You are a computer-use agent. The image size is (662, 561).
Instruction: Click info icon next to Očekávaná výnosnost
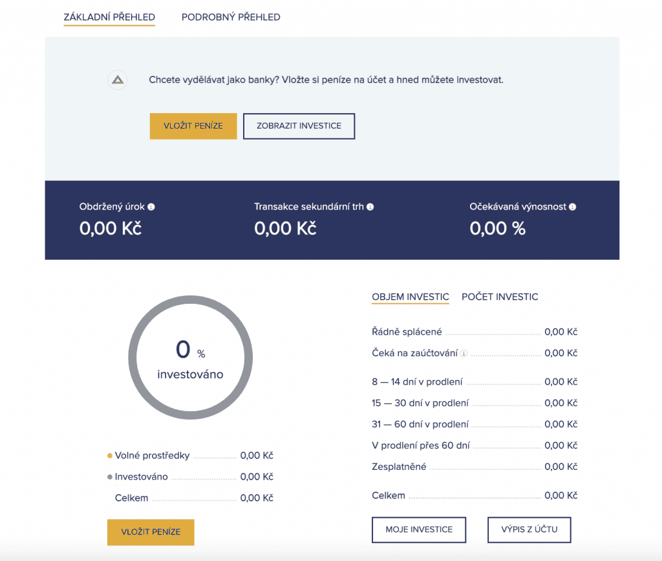[x=573, y=207]
